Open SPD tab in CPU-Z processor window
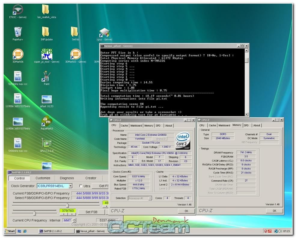 (x=158, y=125)
